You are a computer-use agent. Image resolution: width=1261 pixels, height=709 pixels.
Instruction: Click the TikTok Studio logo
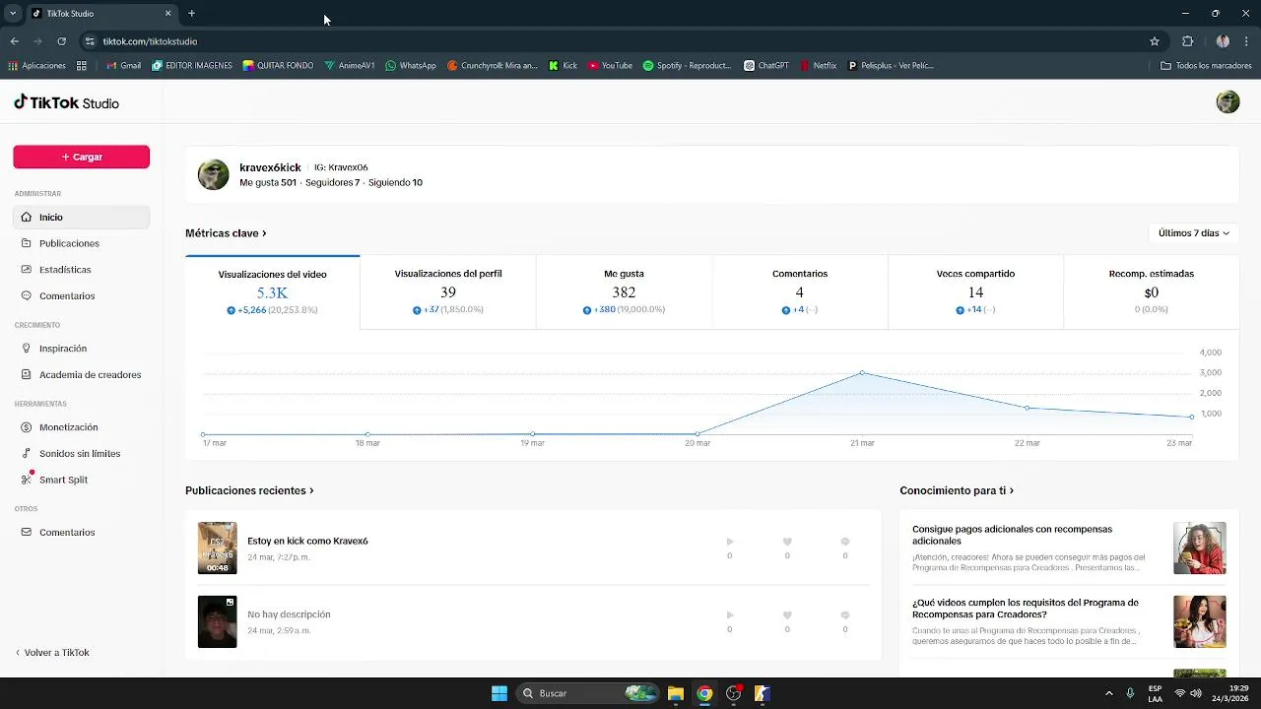click(66, 102)
